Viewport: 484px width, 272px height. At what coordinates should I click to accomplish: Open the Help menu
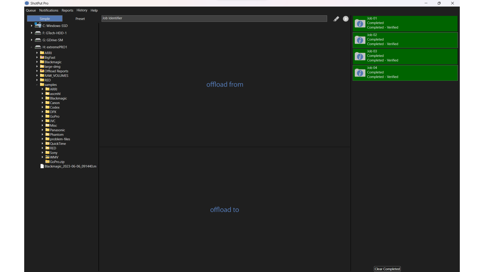click(x=94, y=10)
